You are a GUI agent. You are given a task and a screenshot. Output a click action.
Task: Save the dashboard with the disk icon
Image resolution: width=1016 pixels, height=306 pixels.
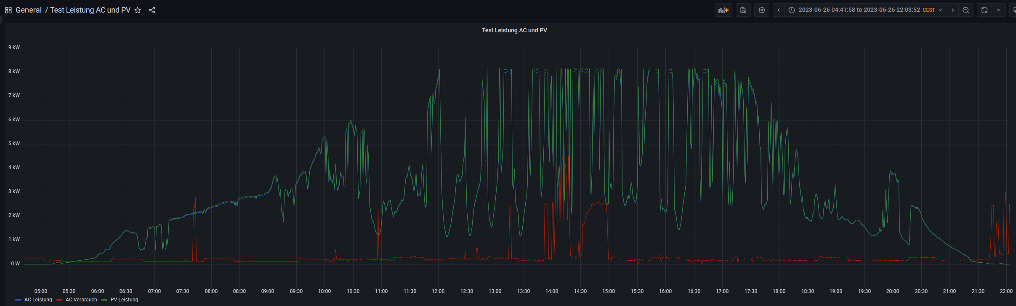pyautogui.click(x=743, y=10)
